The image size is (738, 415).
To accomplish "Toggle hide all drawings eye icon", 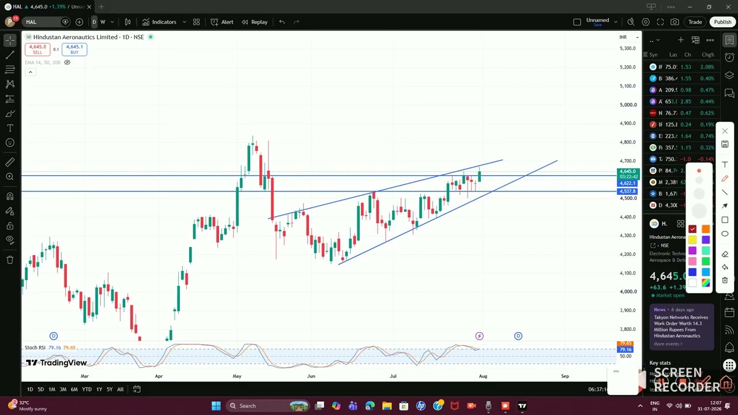I will [10, 240].
